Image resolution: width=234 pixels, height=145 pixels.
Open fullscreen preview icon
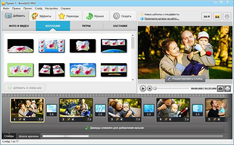point(227,89)
